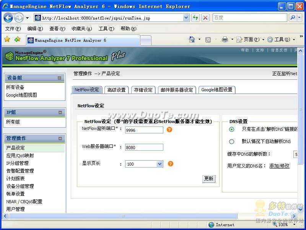The height and width of the screenshot is (230, 306).
Task: Click the magnifier search button
Action: coord(293,18)
